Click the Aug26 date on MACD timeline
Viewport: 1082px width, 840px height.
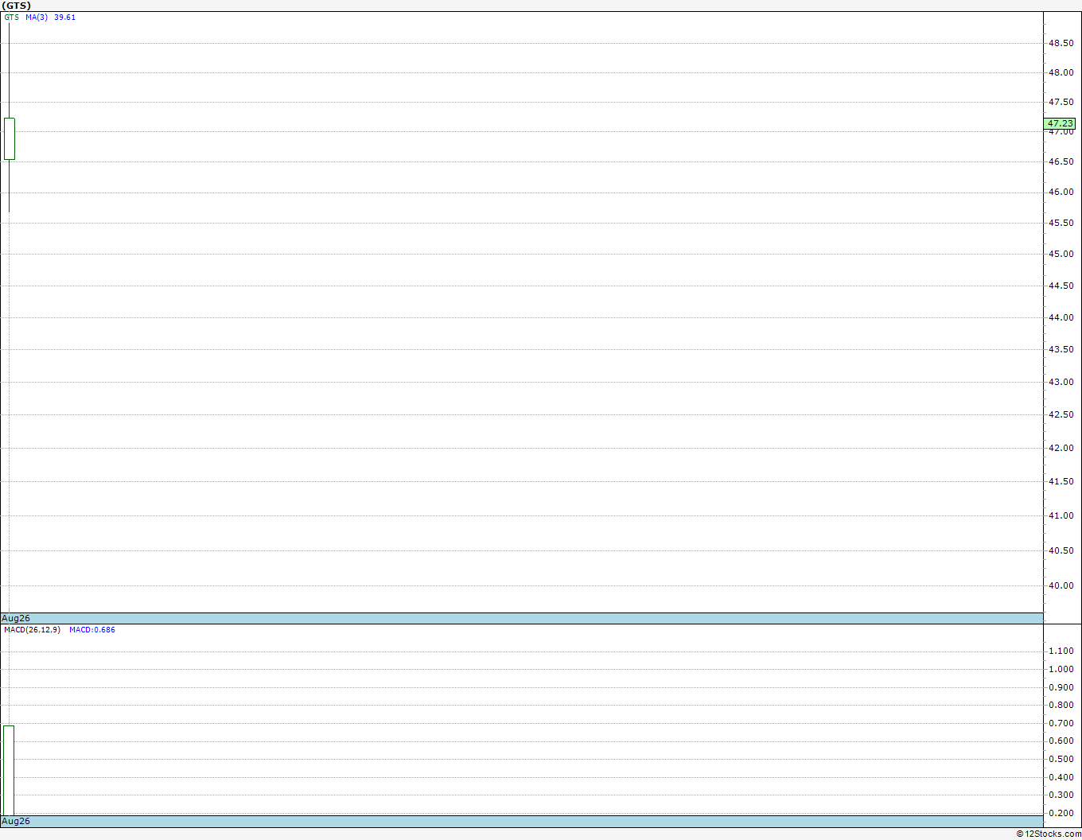tap(16, 821)
